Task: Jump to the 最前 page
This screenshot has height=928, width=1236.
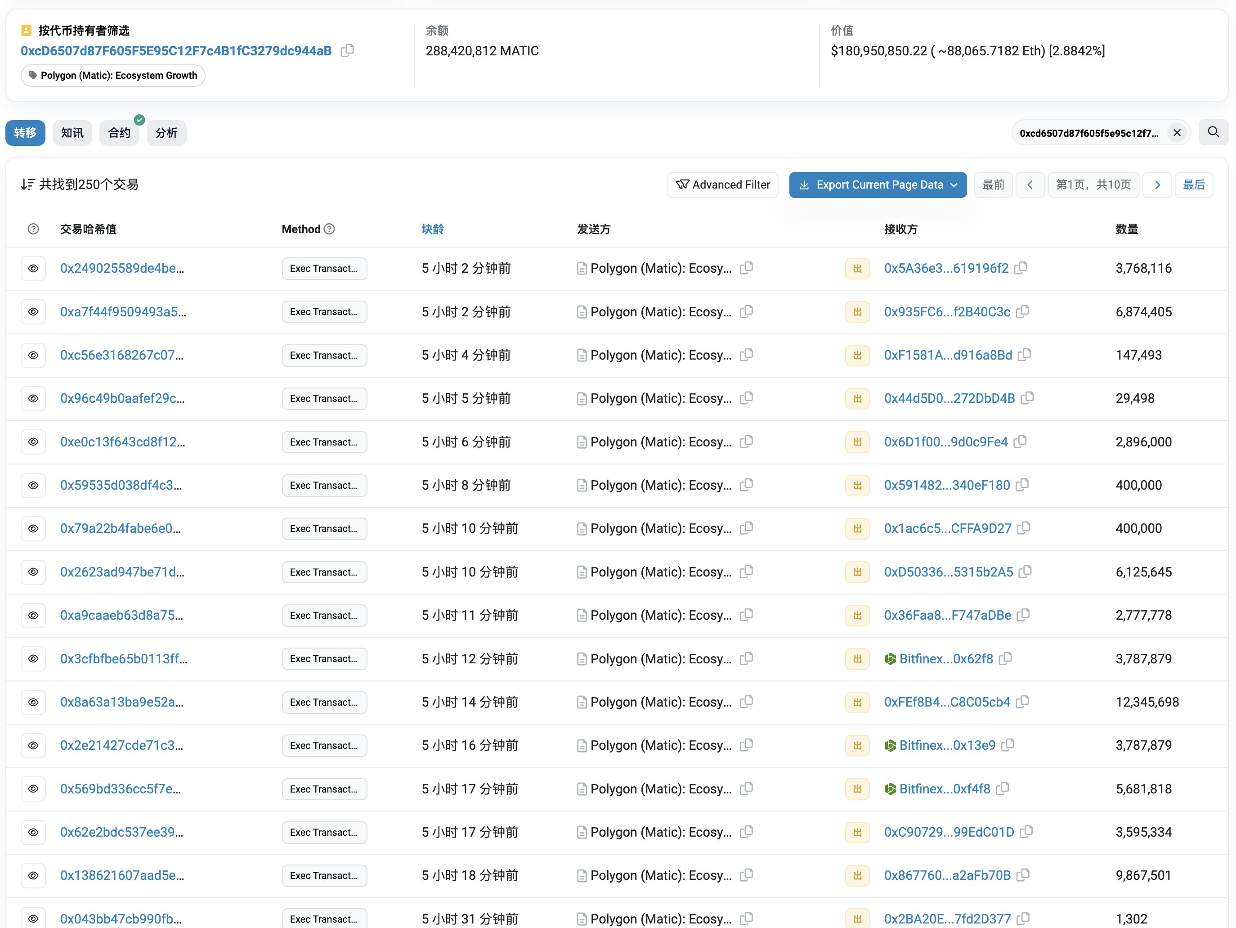Action: coord(994,185)
